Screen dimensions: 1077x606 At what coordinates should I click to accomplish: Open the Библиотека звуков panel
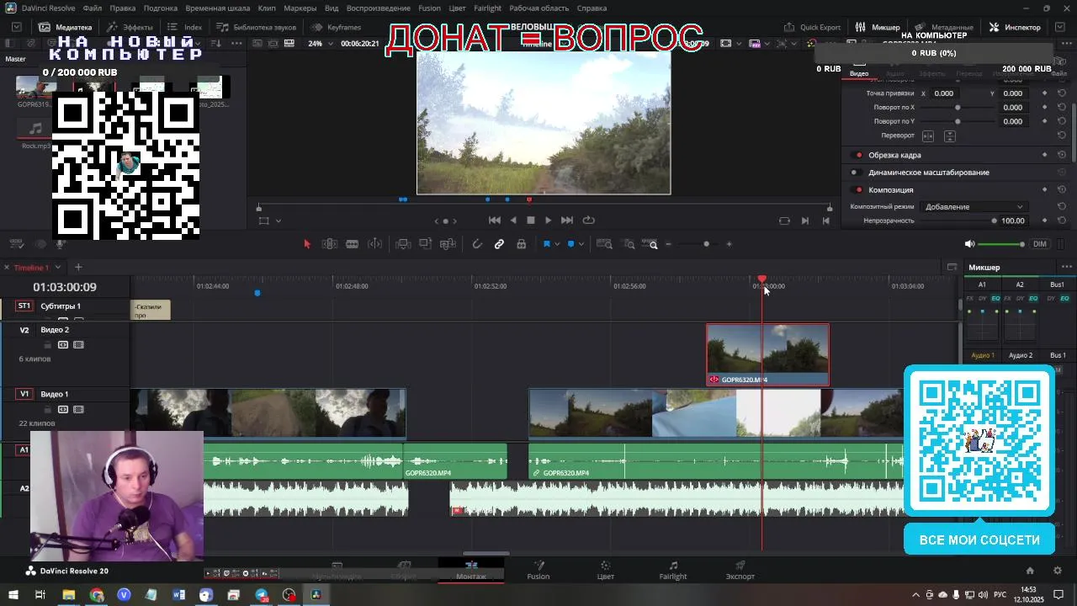(257, 27)
